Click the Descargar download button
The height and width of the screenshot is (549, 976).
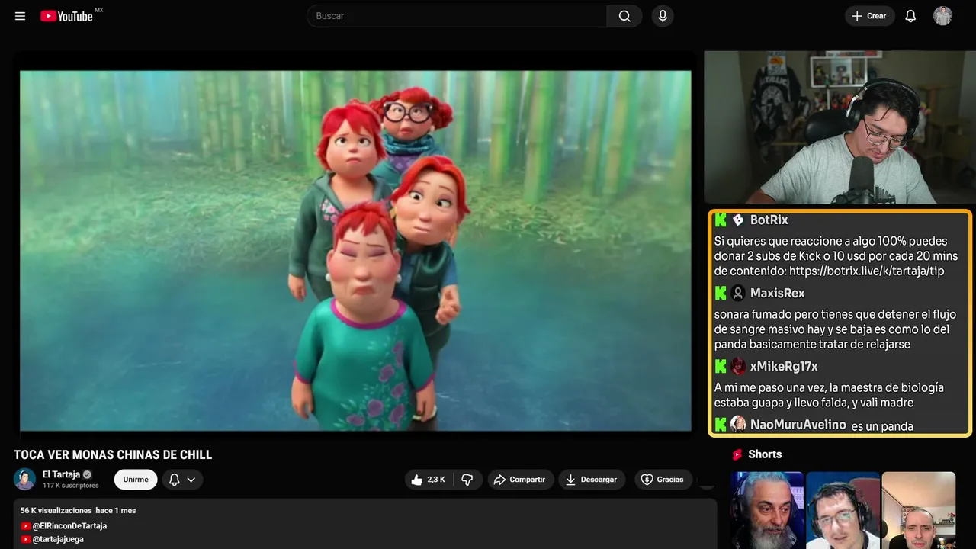592,480
